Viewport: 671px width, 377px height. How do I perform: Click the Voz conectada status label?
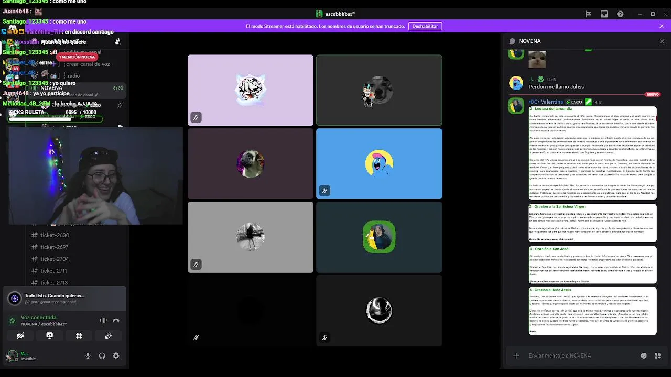click(38, 317)
